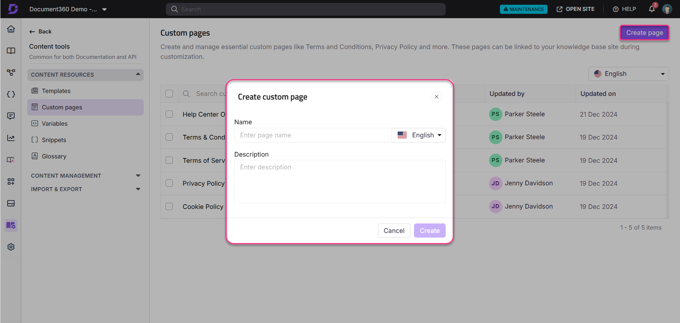Click the US flag in language filter
The height and width of the screenshot is (323, 680).
598,74
